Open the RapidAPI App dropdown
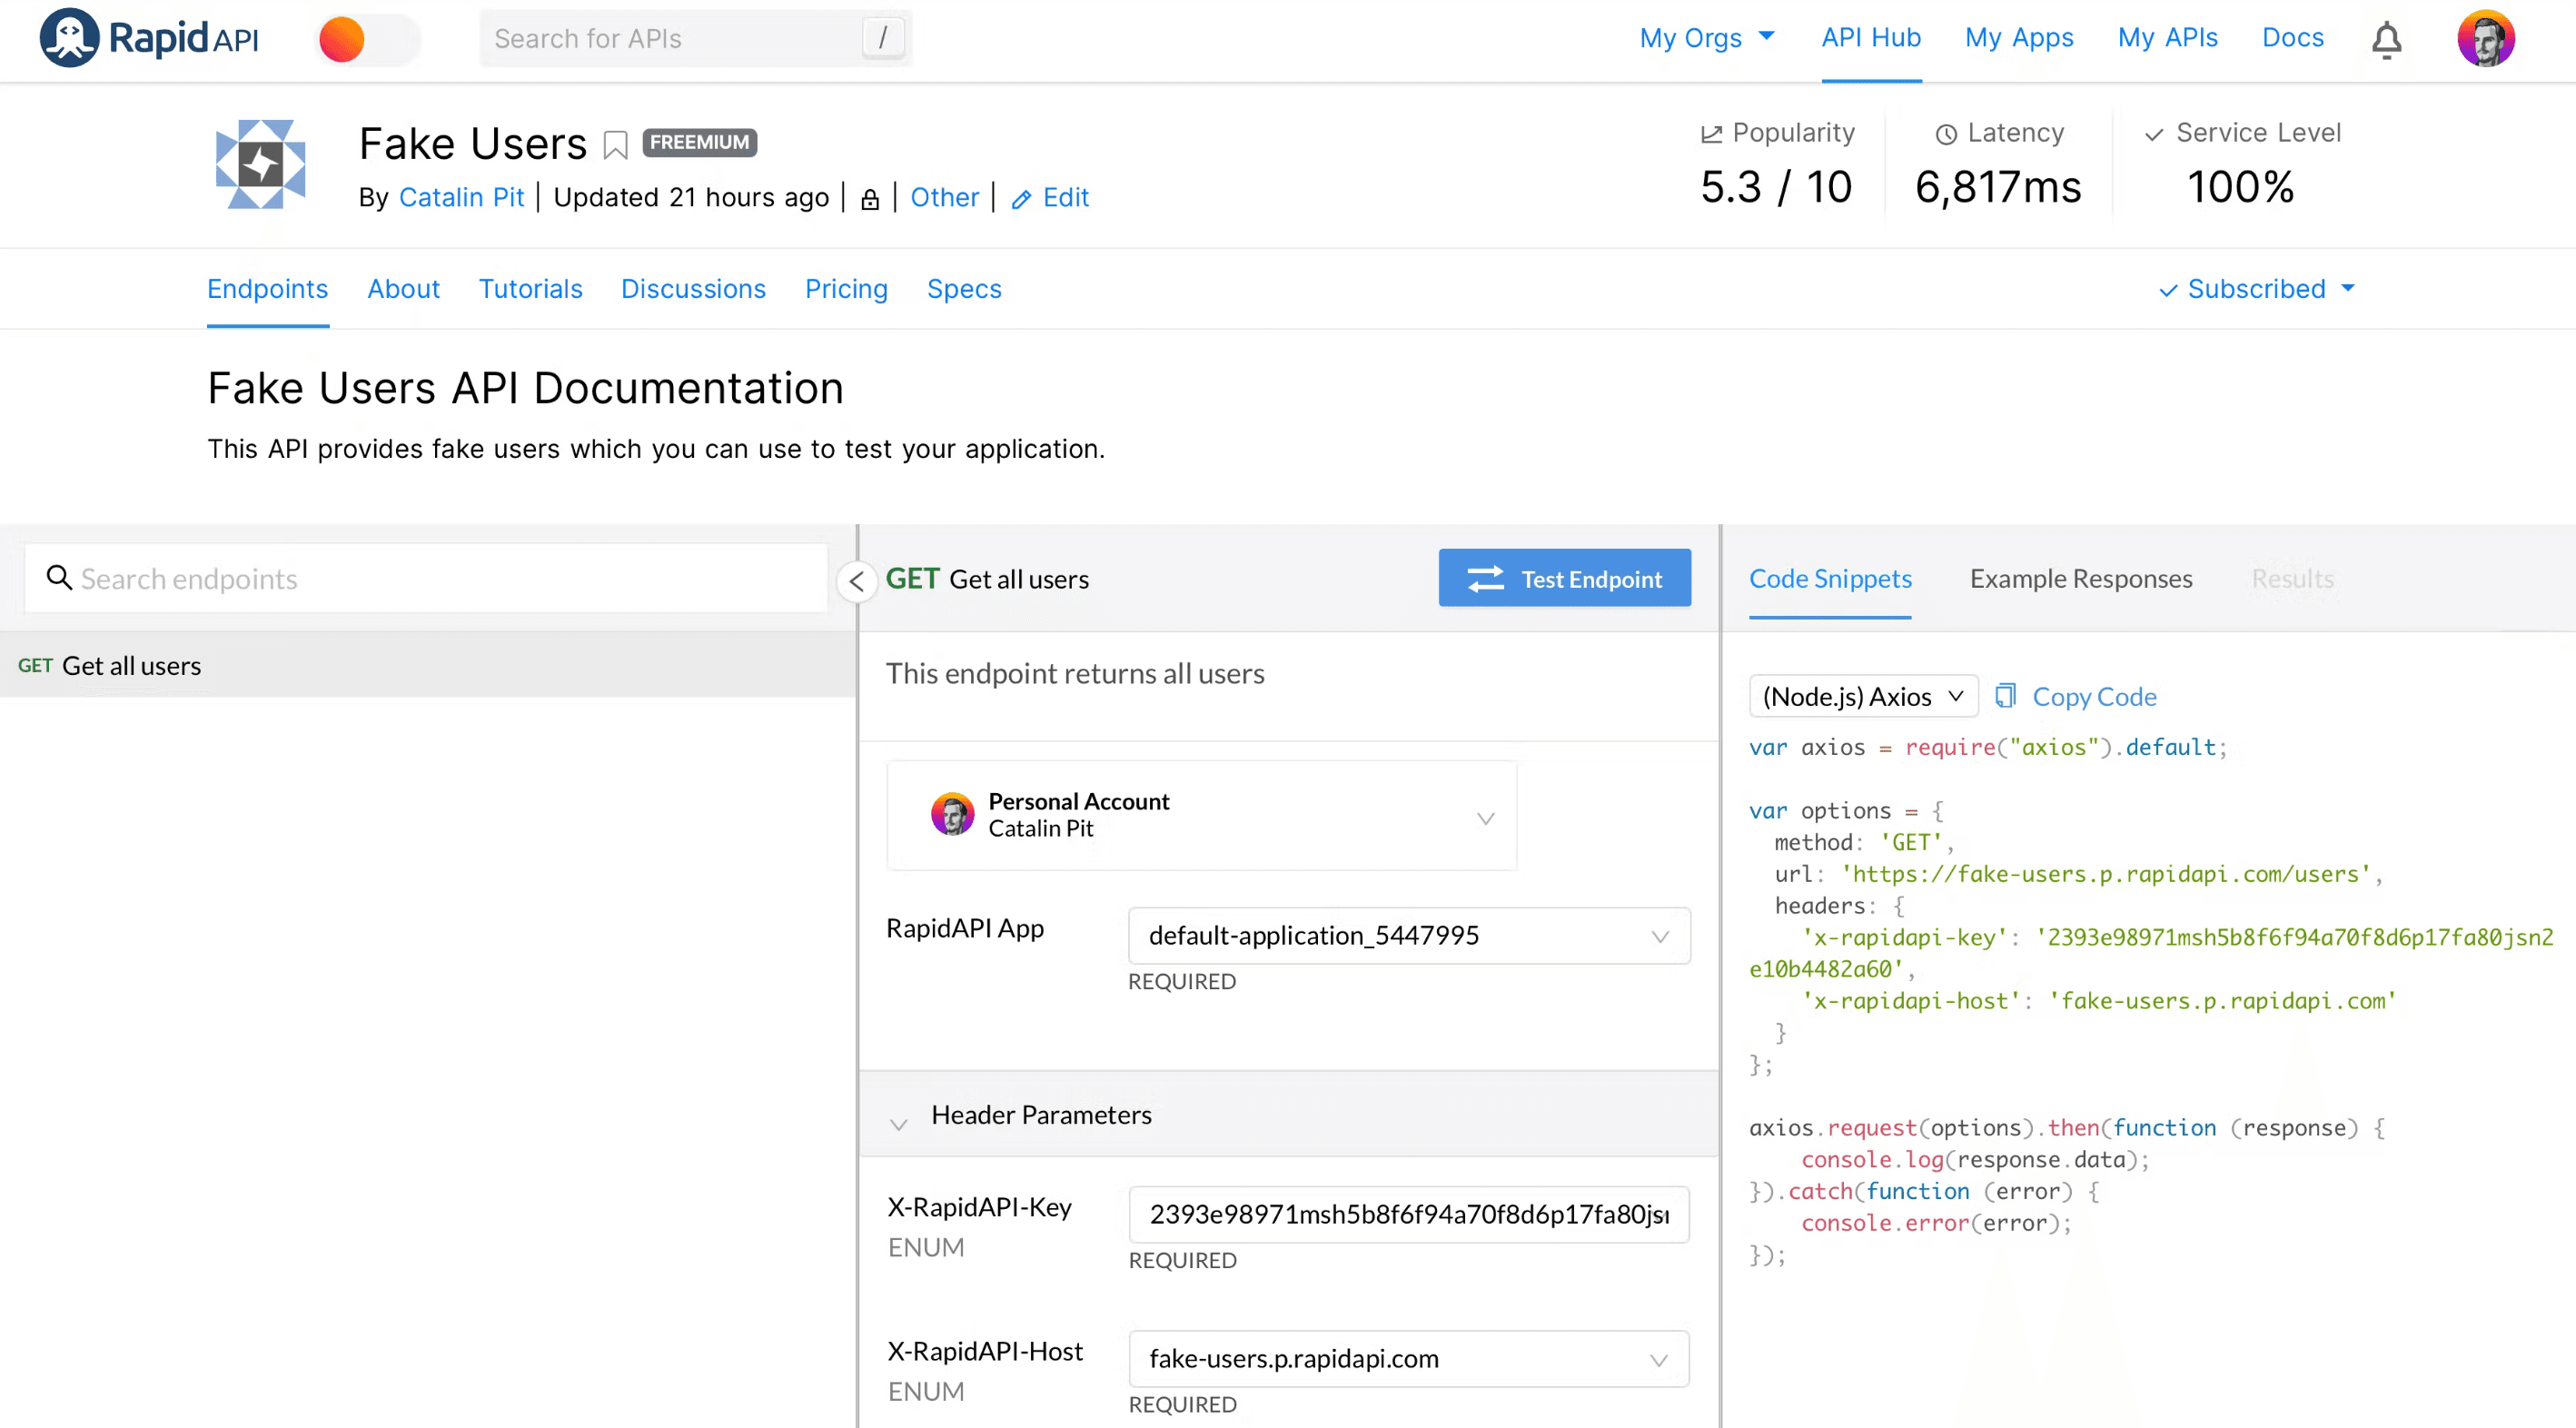The image size is (2576, 1428). [1408, 936]
